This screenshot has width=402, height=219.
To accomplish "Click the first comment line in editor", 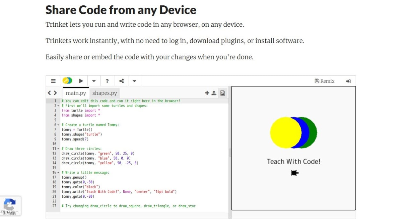I will point(121,101).
